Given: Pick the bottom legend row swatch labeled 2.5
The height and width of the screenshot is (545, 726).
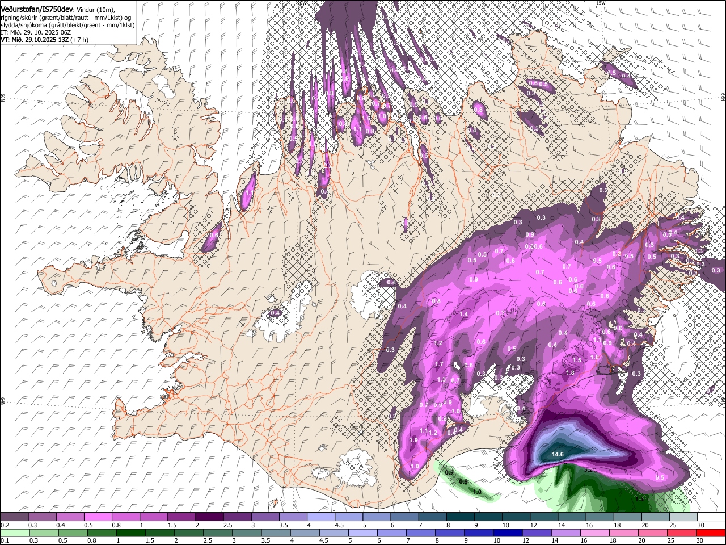Looking at the screenshot, I should [x=217, y=533].
